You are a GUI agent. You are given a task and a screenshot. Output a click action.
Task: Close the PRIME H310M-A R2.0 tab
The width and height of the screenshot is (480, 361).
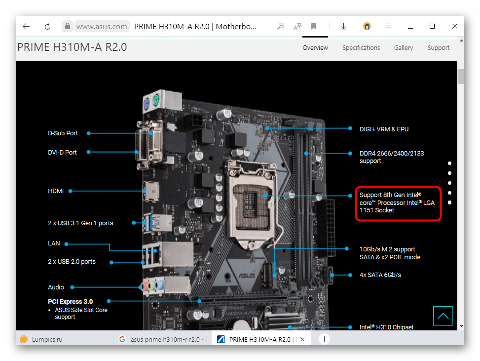click(x=302, y=340)
